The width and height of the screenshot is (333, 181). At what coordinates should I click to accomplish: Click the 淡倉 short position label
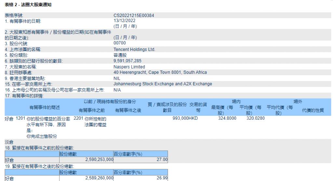click(x=9, y=142)
